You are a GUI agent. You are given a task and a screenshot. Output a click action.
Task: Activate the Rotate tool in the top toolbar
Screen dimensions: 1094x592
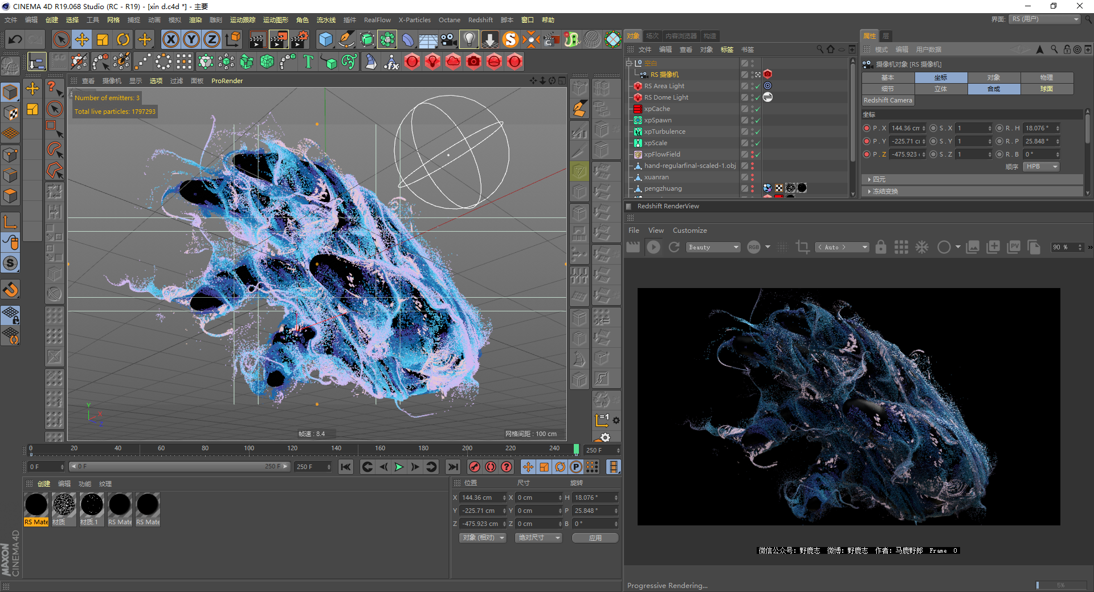[x=123, y=39]
